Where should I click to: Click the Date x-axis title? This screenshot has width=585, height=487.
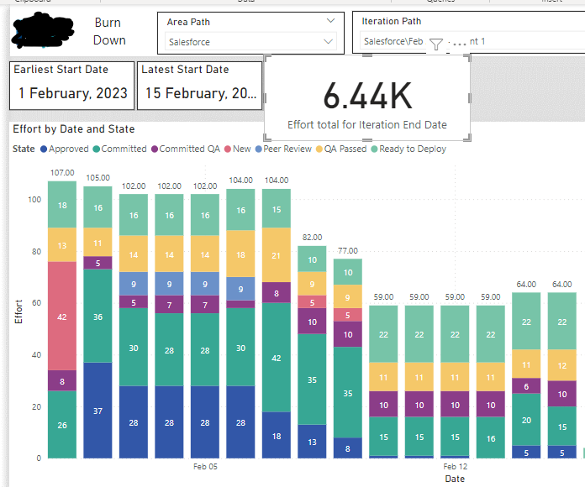tap(455, 479)
